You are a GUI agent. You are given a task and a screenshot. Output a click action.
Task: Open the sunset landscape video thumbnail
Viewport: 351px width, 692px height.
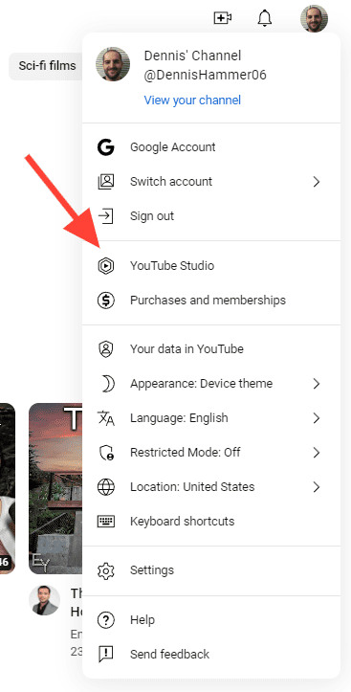55,488
